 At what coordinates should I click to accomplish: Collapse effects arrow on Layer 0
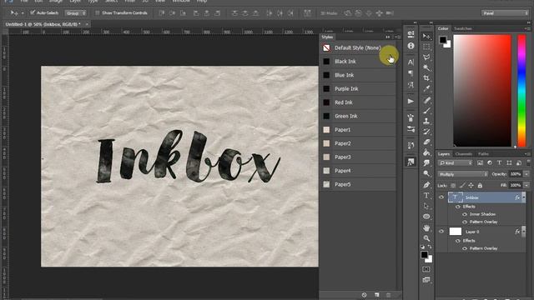(x=524, y=232)
